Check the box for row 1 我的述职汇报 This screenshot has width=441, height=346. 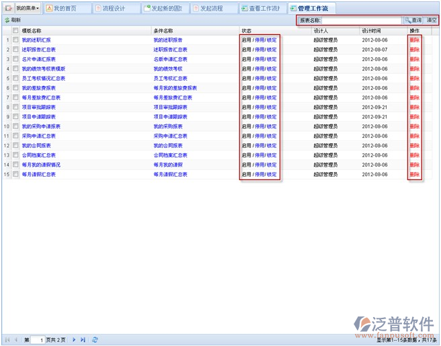click(15, 40)
